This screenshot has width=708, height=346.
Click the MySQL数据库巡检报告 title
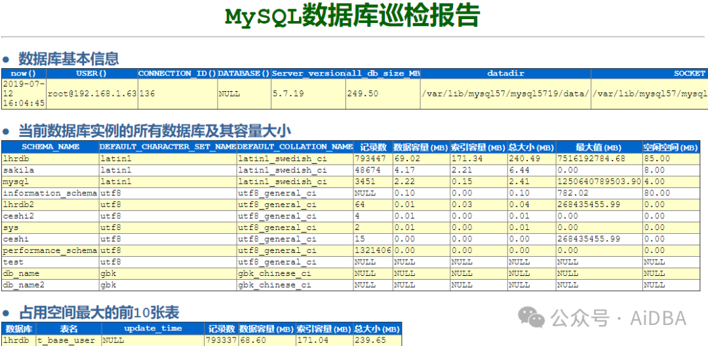click(352, 16)
